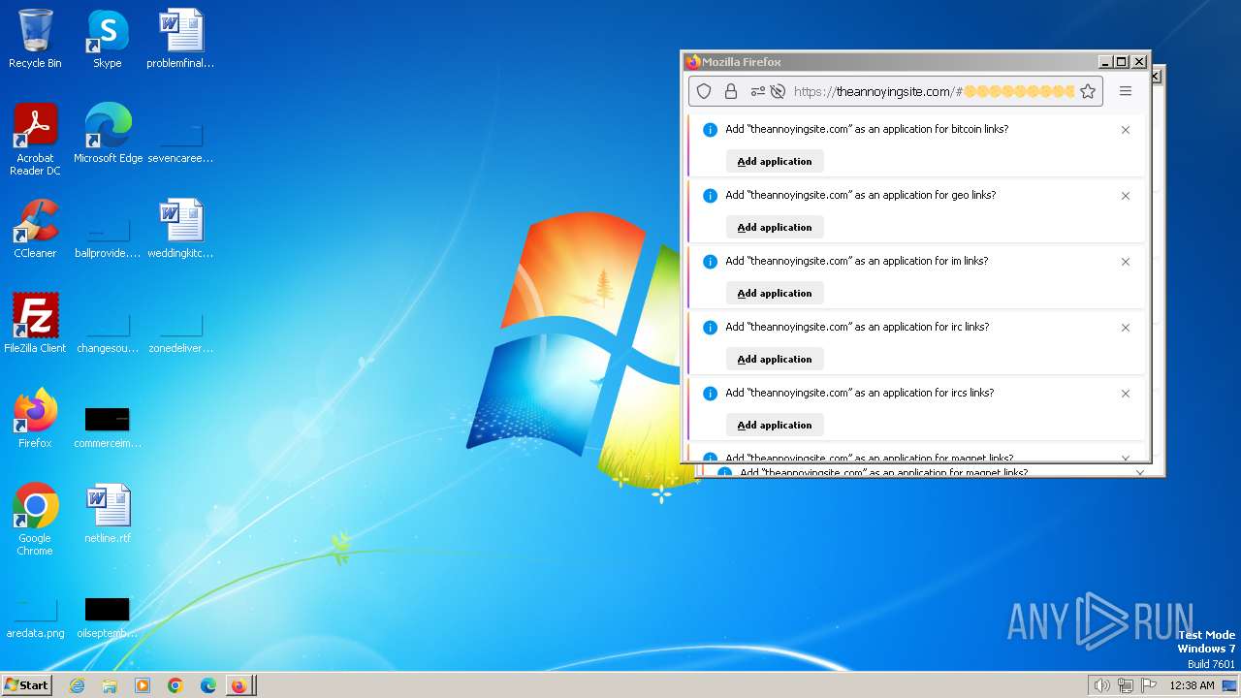This screenshot has height=698, width=1241.
Task: Click the volume speaker tray icon
Action: pyautogui.click(x=1101, y=685)
